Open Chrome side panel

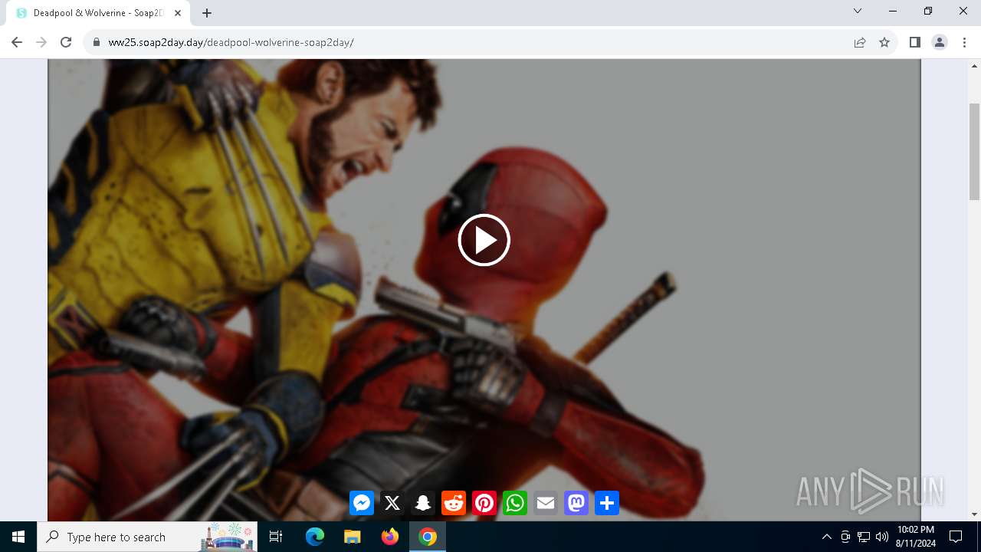pos(914,42)
